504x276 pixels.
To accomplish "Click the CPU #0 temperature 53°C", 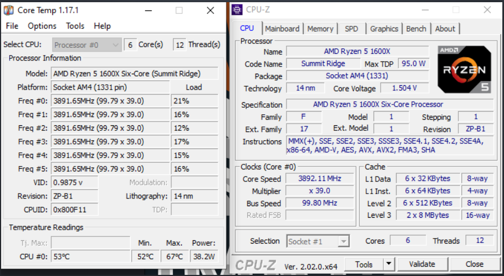I will coord(91,256).
